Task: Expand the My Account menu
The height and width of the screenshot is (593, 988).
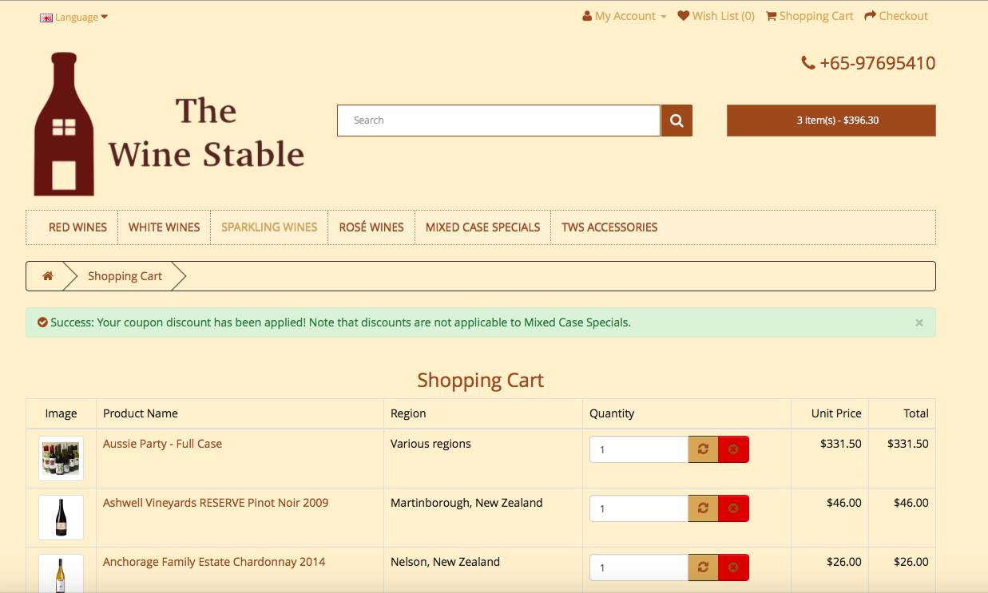Action: pyautogui.click(x=625, y=16)
